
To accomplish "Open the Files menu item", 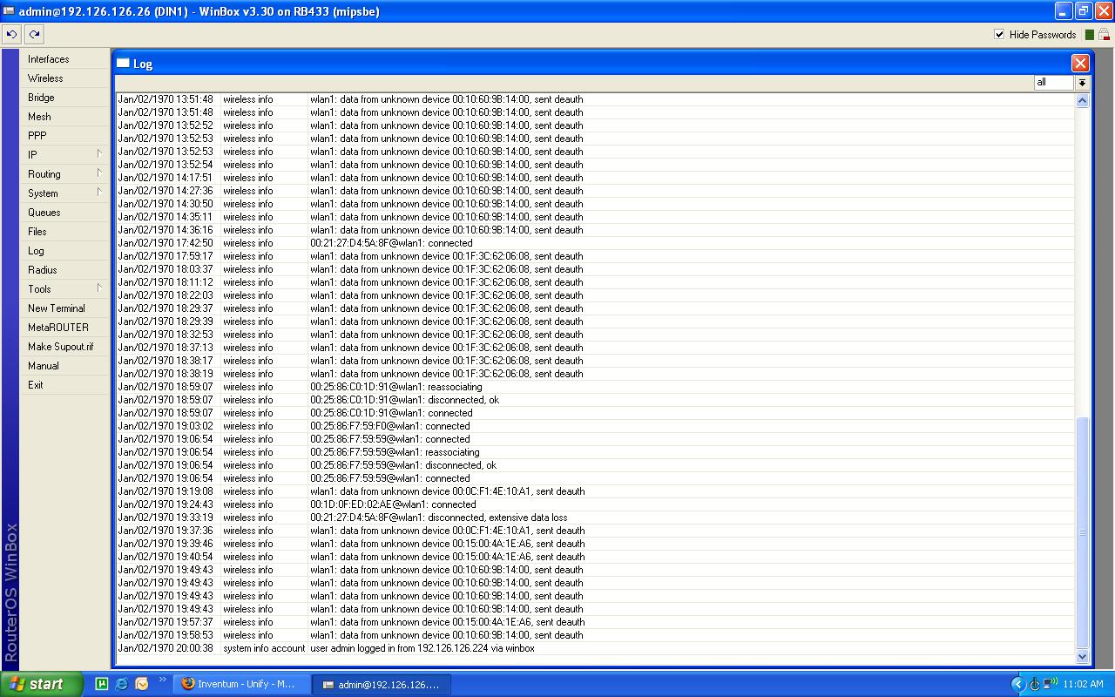I will [65, 232].
